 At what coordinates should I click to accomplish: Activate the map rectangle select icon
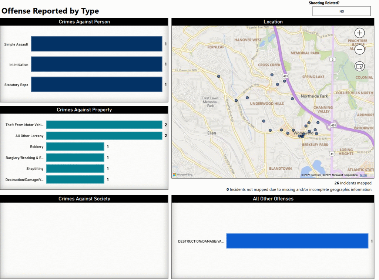point(359,66)
